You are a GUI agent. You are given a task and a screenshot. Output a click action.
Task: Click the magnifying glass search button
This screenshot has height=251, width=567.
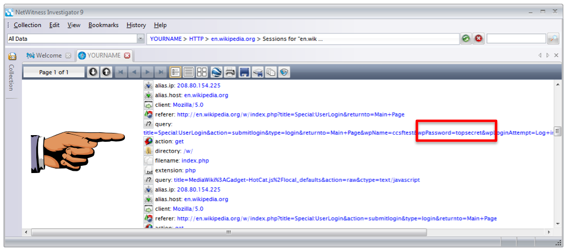553,38
